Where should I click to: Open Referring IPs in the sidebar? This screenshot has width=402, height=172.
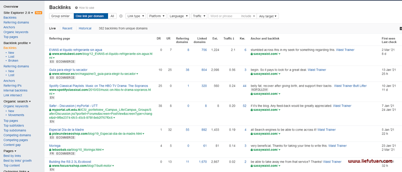pos(13,85)
